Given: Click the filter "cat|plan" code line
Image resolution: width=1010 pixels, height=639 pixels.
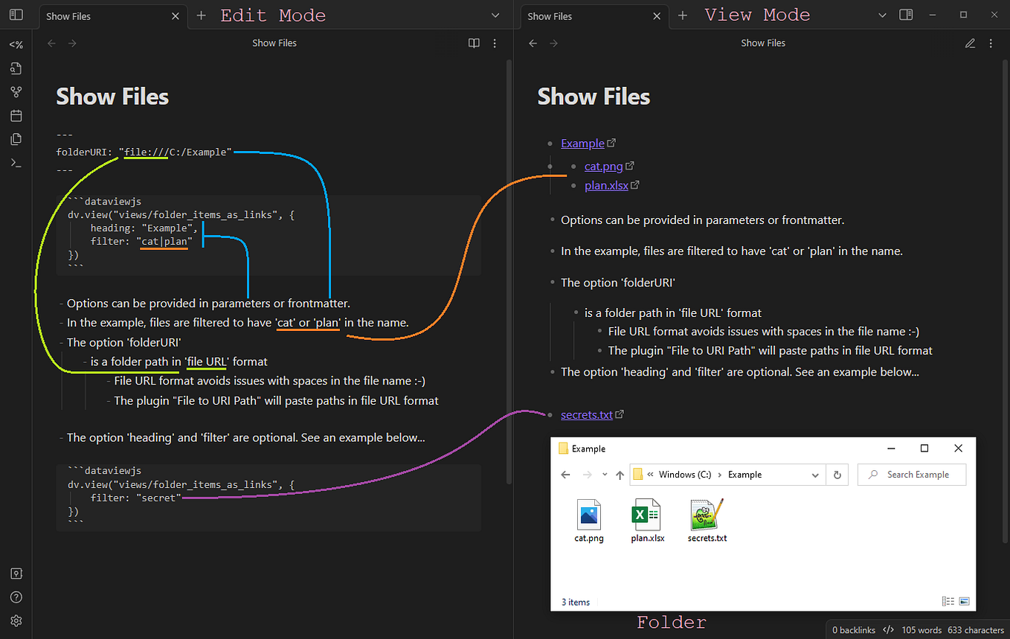Looking at the screenshot, I should (141, 242).
